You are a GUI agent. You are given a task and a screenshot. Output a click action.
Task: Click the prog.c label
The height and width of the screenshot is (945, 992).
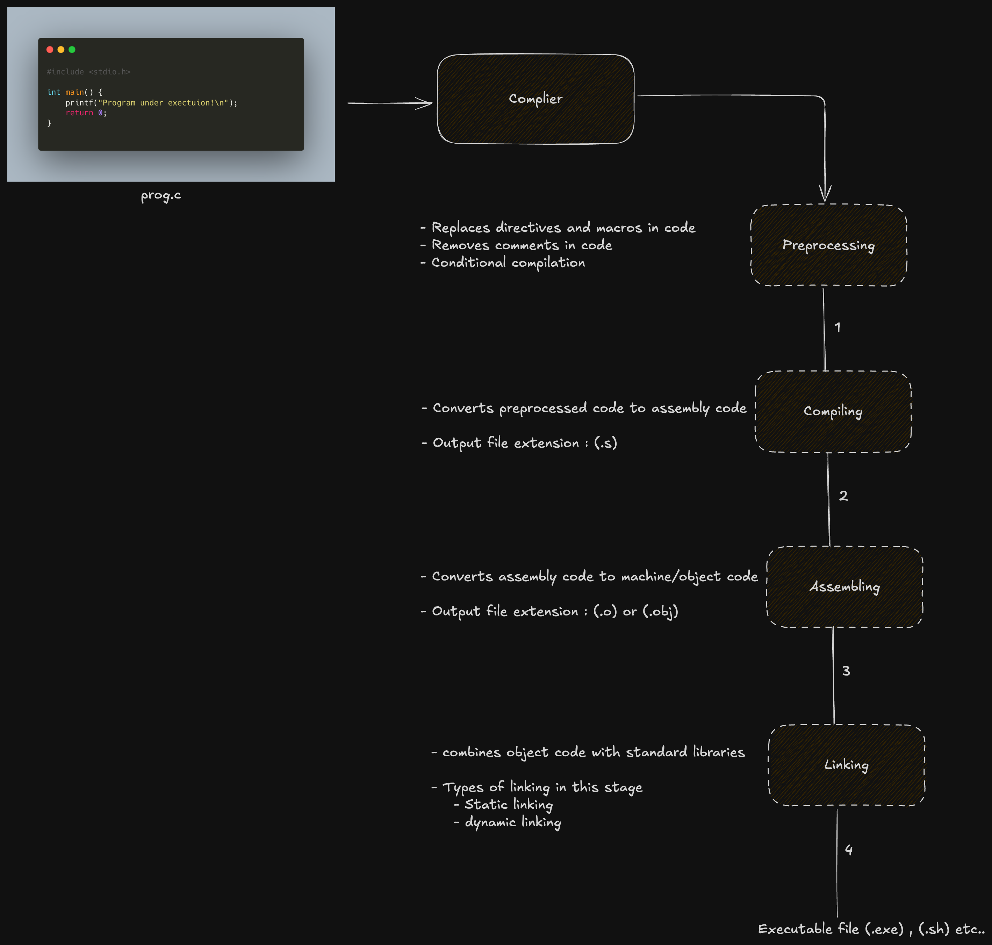point(161,195)
